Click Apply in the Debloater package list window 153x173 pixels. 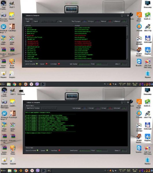click(28, 21)
